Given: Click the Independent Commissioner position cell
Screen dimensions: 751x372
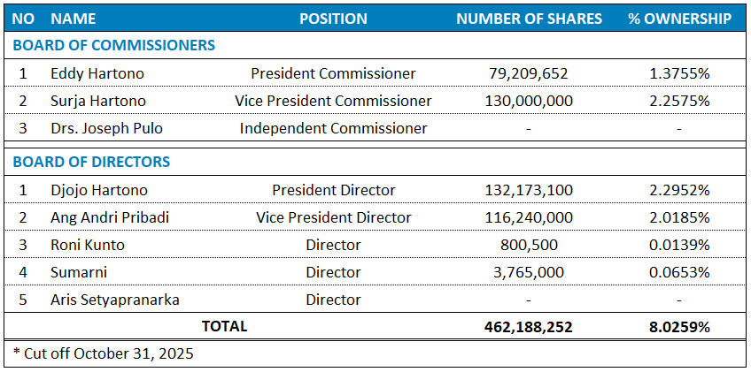Looking at the screenshot, I should [x=333, y=128].
